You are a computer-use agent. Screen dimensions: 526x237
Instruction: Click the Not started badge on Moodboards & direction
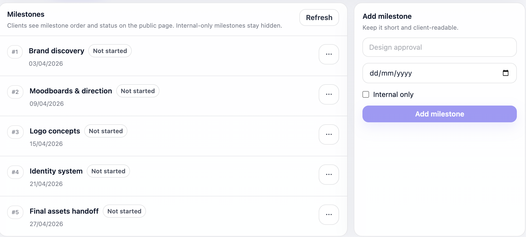pos(138,91)
